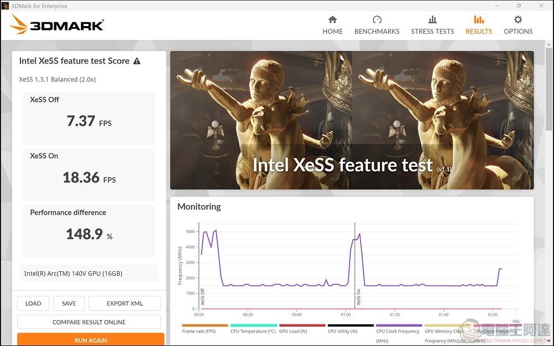554x346 pixels.
Task: Maximize the 3DMark window
Action: tap(519, 6)
